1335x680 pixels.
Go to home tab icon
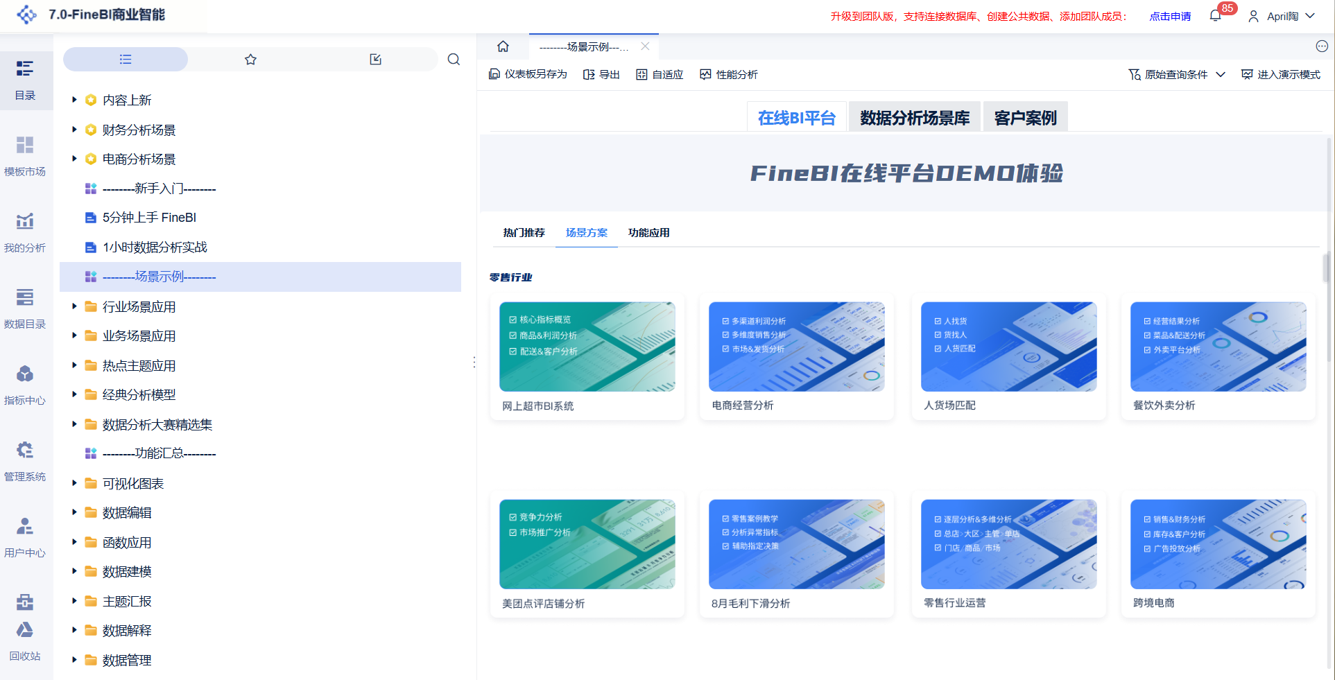503,46
